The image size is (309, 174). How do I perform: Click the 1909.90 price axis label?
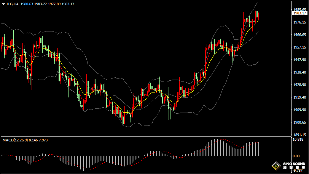[x=300, y=110]
